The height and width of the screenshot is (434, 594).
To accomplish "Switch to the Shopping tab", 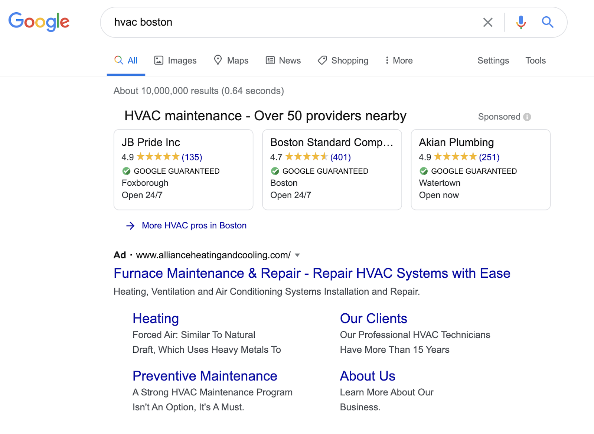I will 343,61.
